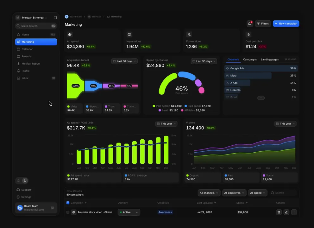Toggle the select-all Campaign header checkbox
This screenshot has height=228, width=314.
click(x=68, y=203)
